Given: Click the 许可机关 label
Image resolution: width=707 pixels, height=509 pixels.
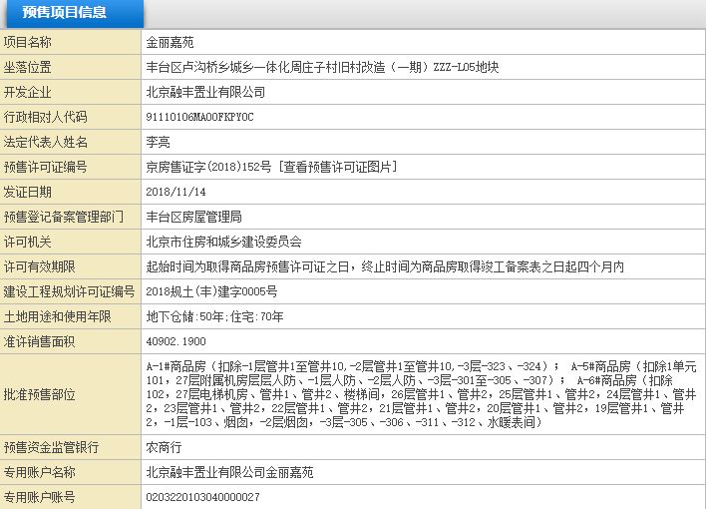Looking at the screenshot, I should 28,242.
